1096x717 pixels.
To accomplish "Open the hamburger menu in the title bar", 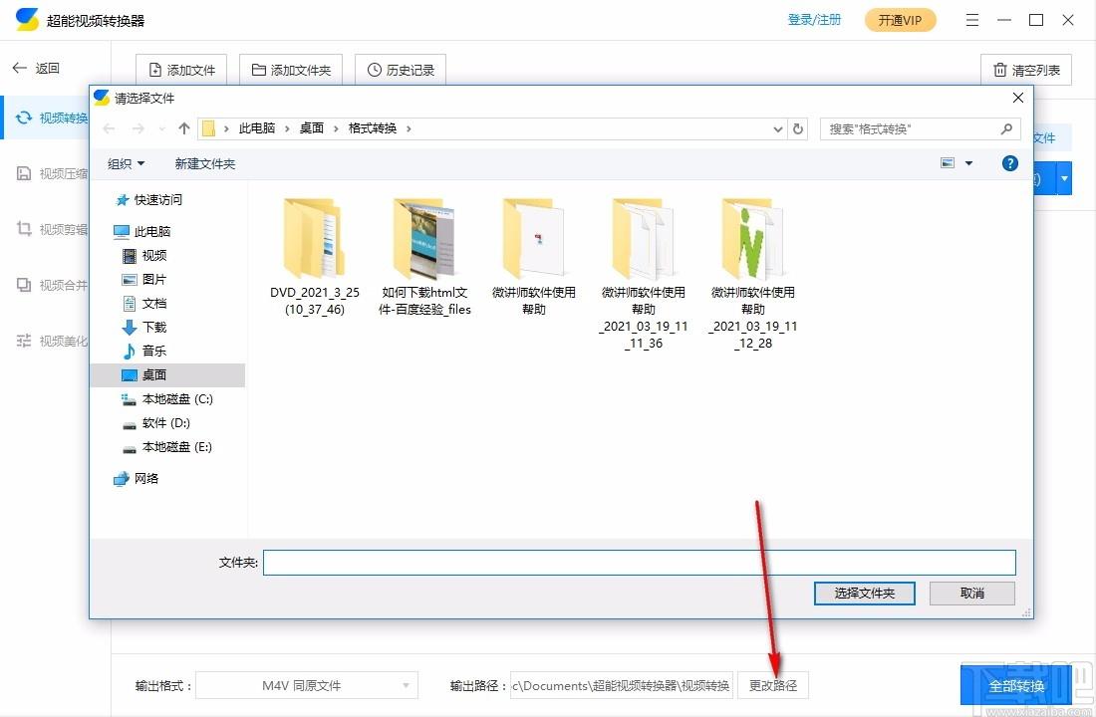I will 972,20.
